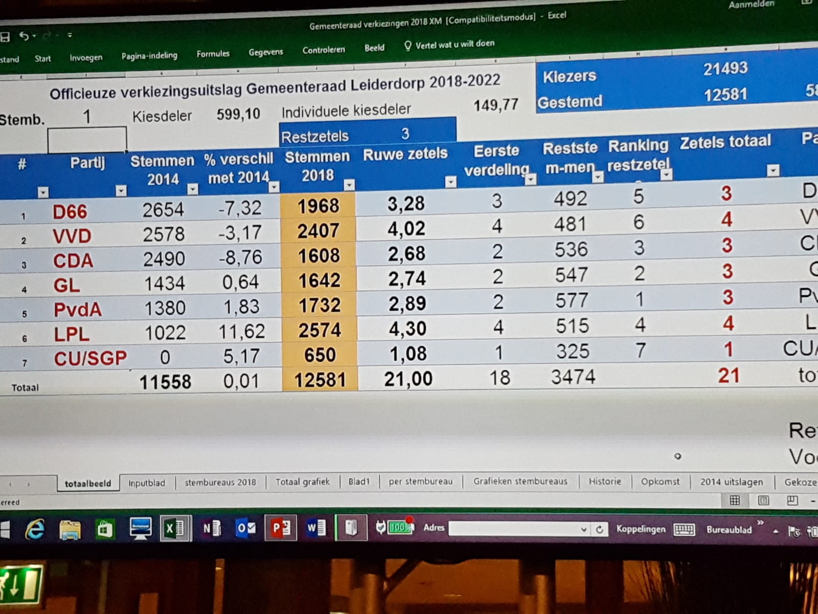Select the orange D66 2018 votes cell
818x614 pixels.
click(x=318, y=206)
